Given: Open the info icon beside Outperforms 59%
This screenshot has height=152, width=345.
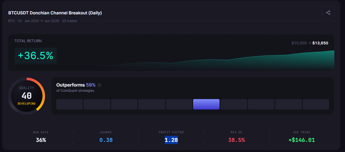Looking at the screenshot, I should [x=99, y=85].
